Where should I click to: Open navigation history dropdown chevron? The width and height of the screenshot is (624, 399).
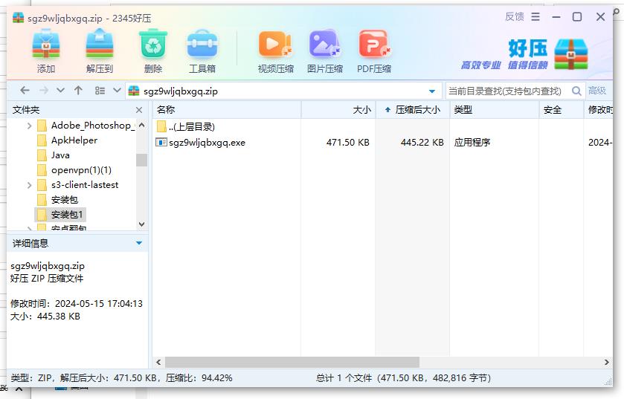(x=60, y=91)
